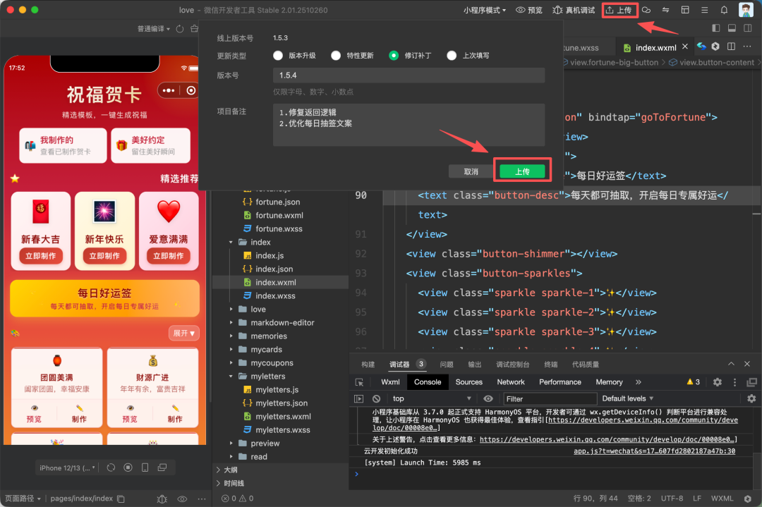Open the Default levels dropdown in Console
762x507 pixels.
pyautogui.click(x=627, y=398)
